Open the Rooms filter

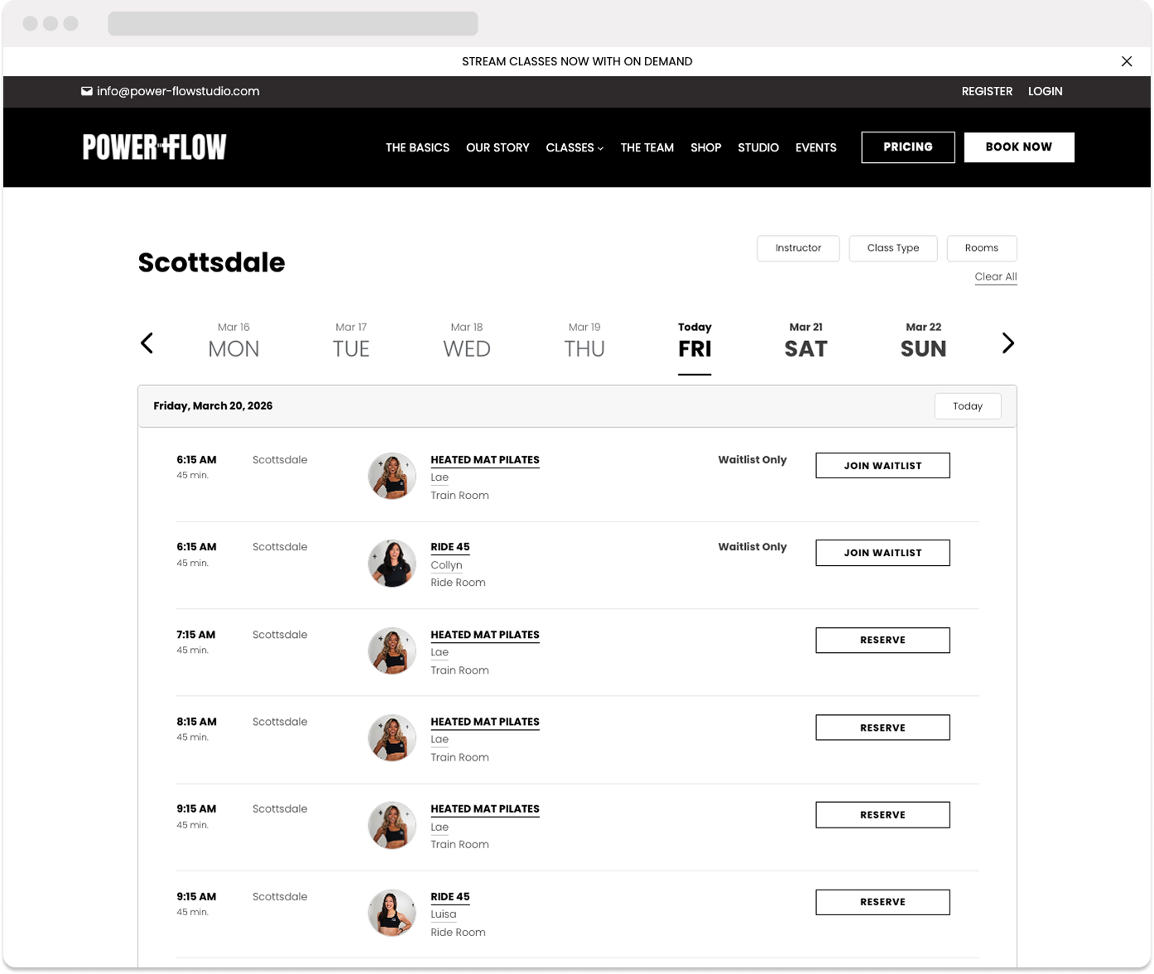(x=981, y=248)
